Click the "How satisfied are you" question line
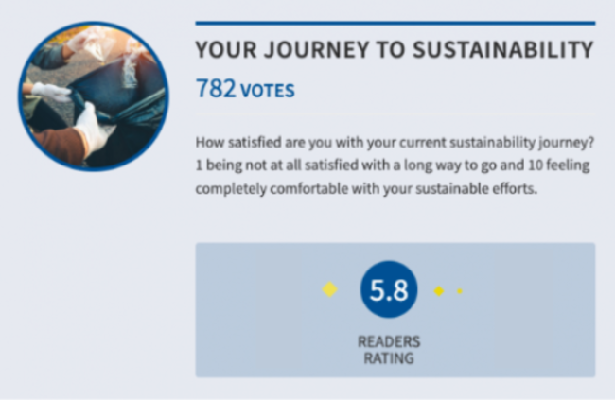 (394, 144)
